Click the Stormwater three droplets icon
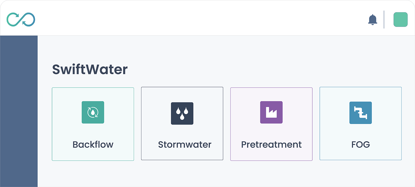 182,114
